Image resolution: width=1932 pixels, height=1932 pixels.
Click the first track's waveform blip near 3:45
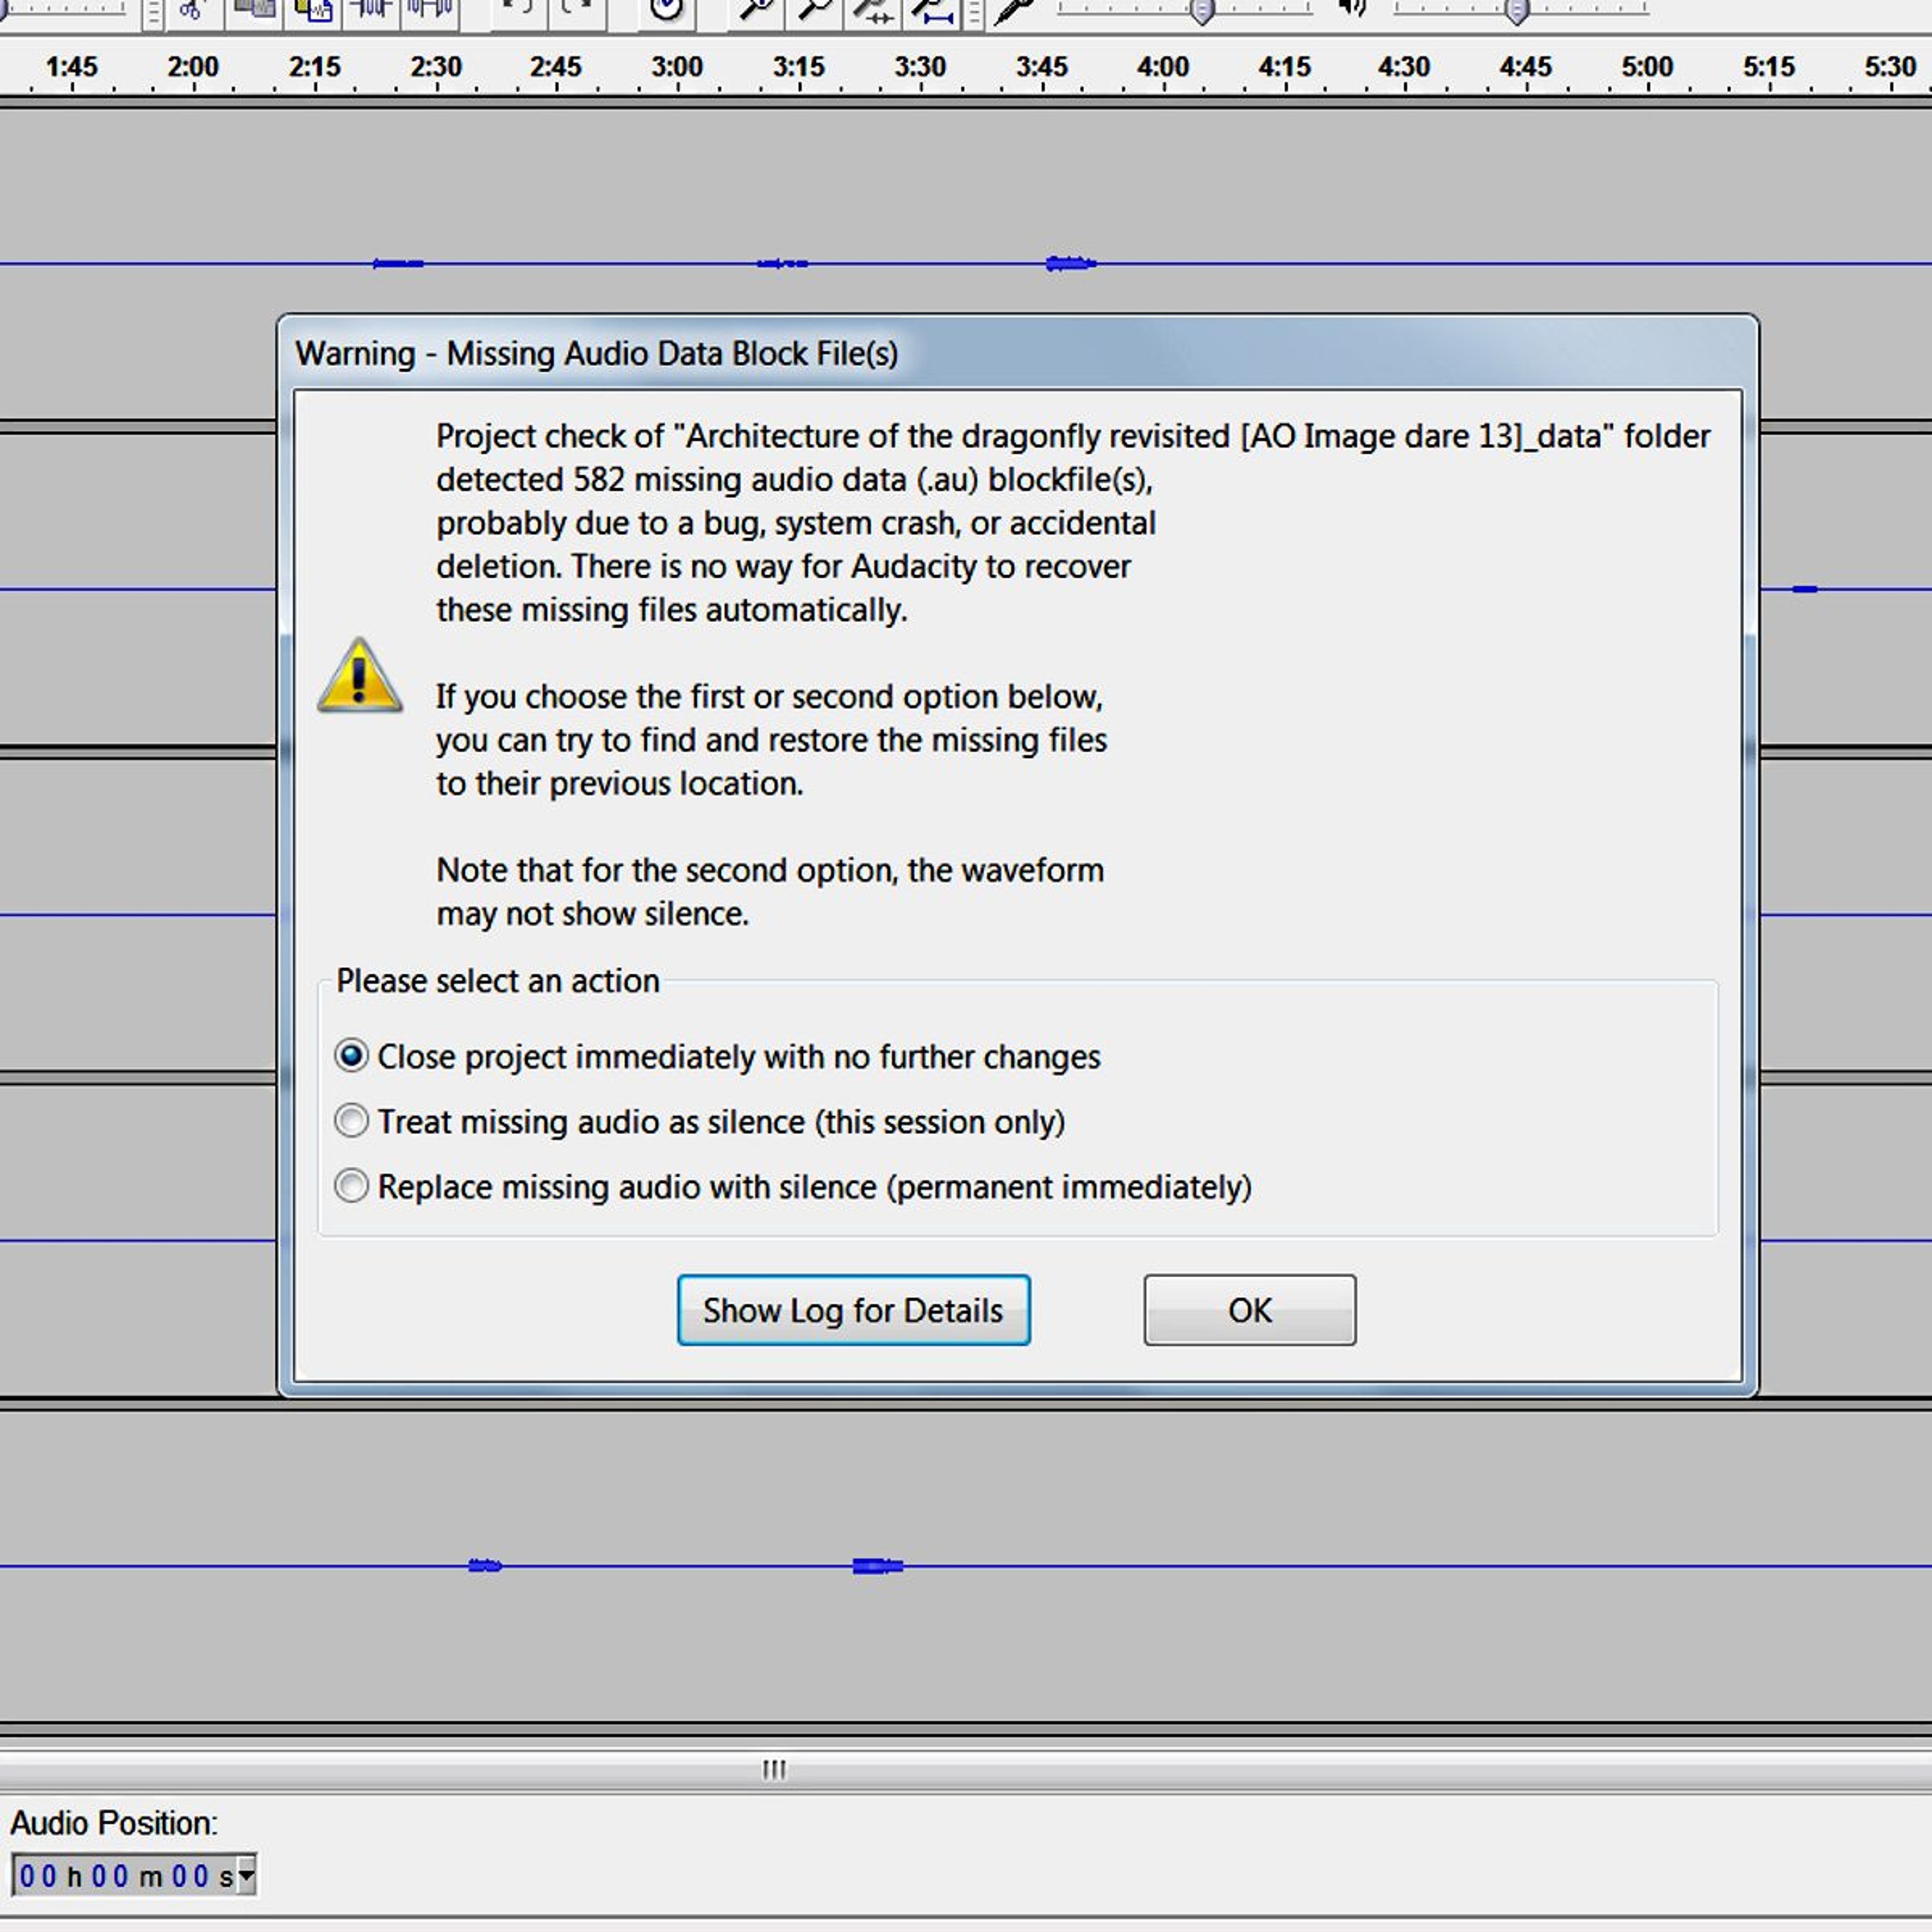click(1070, 264)
